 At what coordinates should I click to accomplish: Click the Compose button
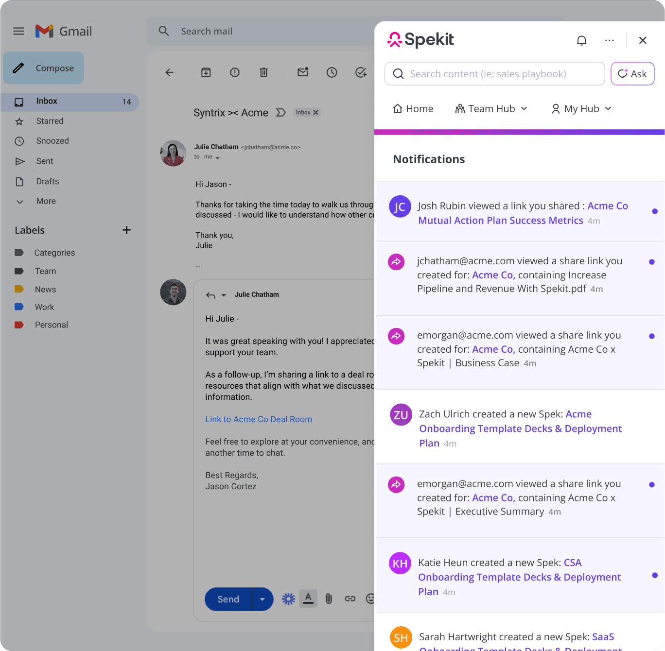[44, 68]
